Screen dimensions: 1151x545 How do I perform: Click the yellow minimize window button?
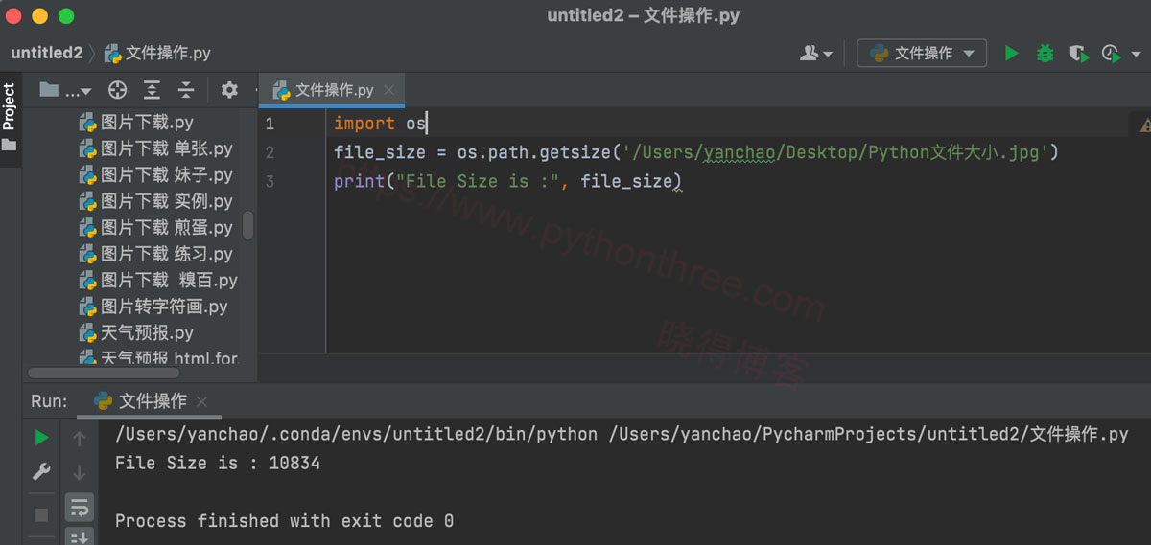coord(39,16)
